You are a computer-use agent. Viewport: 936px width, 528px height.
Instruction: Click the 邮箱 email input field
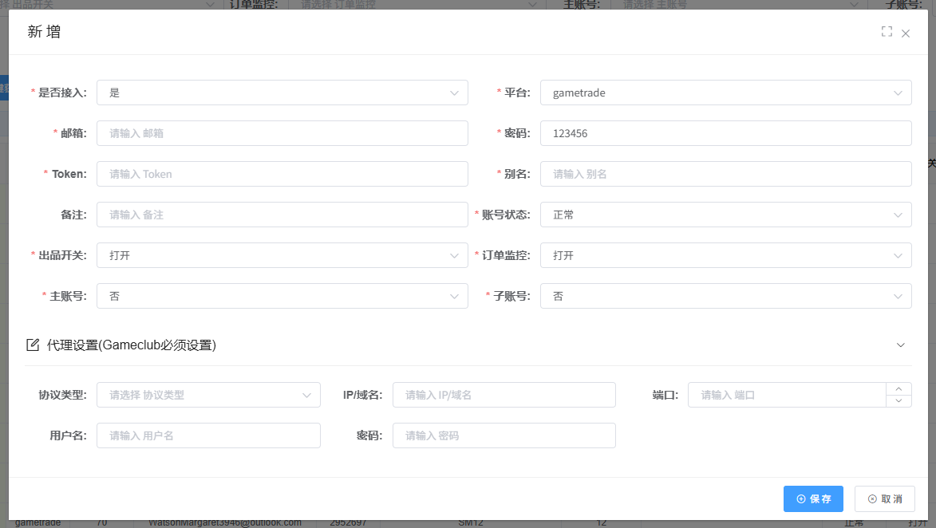[x=281, y=132]
